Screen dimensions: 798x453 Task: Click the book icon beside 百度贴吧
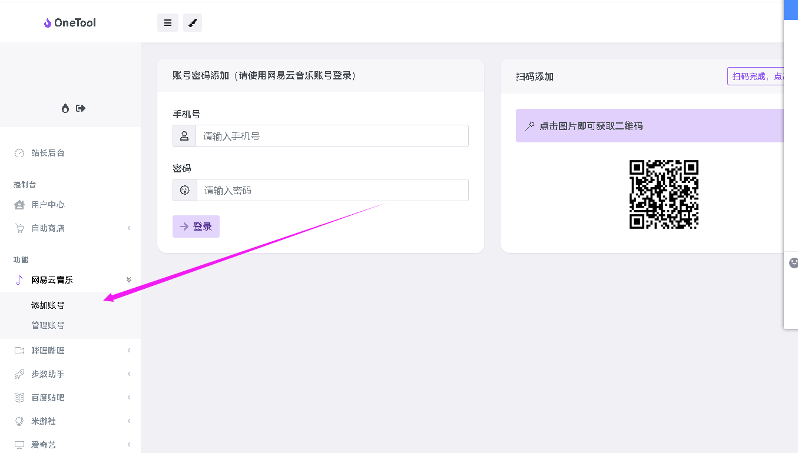pyautogui.click(x=19, y=398)
